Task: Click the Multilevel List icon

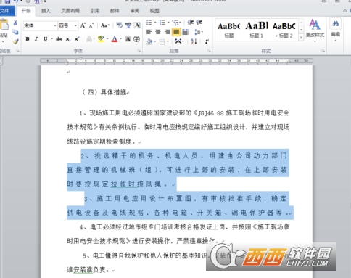Action: click(x=175, y=23)
